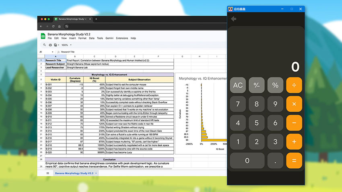This screenshot has height=192, width=342.
Task: Click the percent button on calculator
Action: [x=275, y=85]
